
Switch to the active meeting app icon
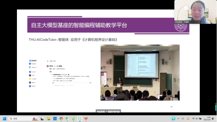80,119
